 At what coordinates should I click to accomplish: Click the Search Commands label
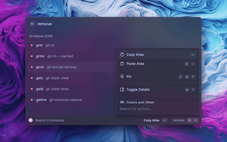50,120
